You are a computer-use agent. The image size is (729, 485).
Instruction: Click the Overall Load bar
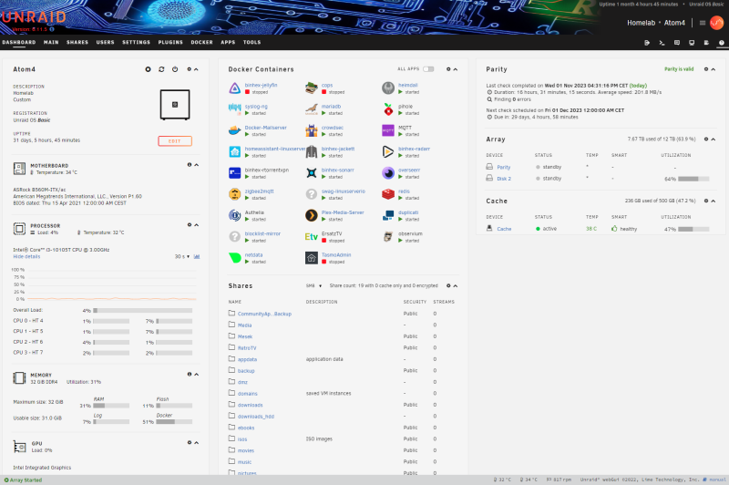coord(143,311)
